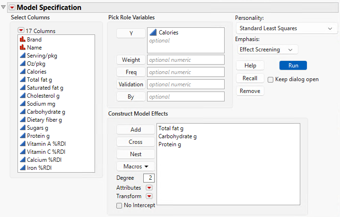Toggle the No Intercept checkbox
The image size is (340, 217).
coord(119,205)
